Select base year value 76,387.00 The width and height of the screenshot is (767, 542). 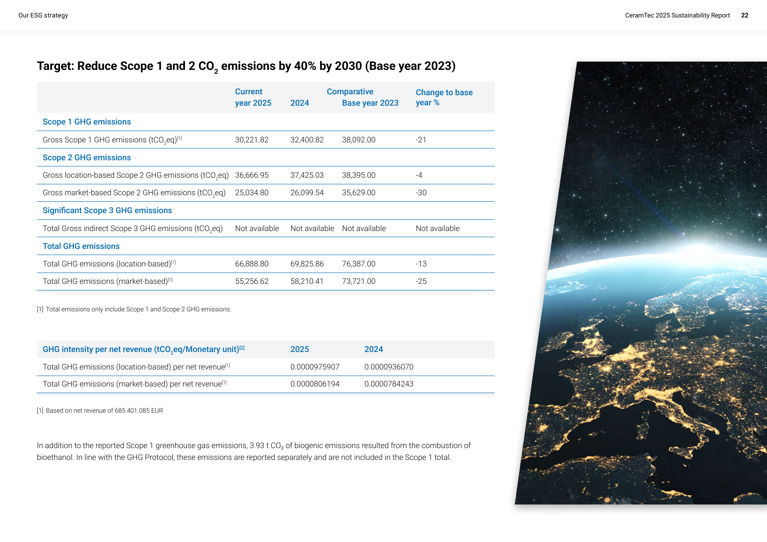(x=359, y=264)
